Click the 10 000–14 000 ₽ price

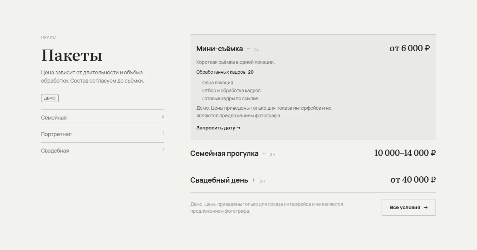[405, 153]
